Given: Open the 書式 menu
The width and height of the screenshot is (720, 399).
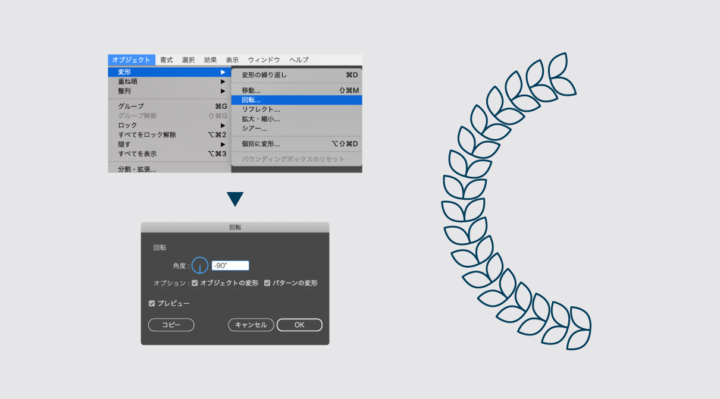Looking at the screenshot, I should coord(167,60).
